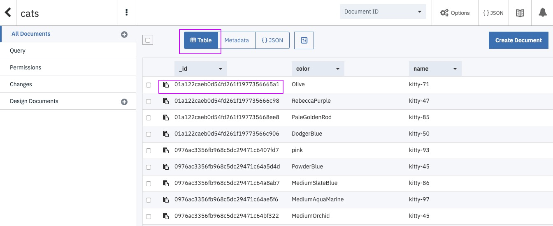
Task: Click the kitty-97 name cell
Action: (x=419, y=199)
